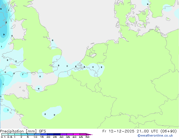Click the '0.1' legend scale value
Viewport: 179px width, 138px height.
coord(3,137)
